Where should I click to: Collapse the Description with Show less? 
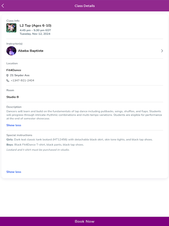tap(14, 125)
